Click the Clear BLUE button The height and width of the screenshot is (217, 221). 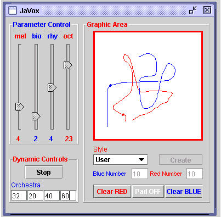pyautogui.click(x=184, y=191)
